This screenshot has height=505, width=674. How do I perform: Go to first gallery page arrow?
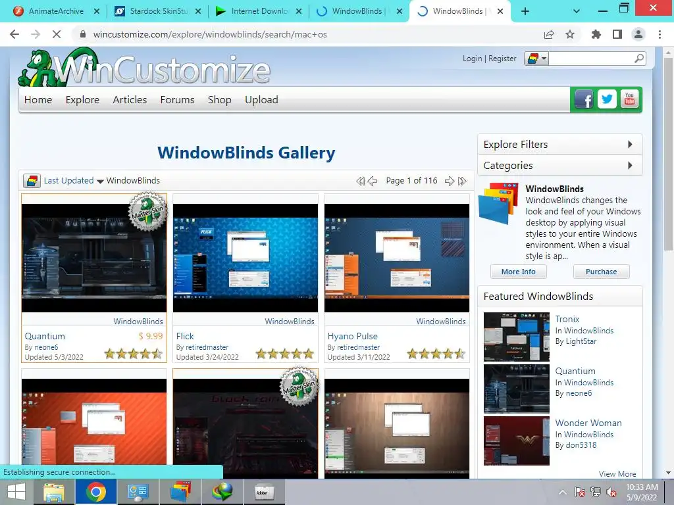tap(360, 181)
